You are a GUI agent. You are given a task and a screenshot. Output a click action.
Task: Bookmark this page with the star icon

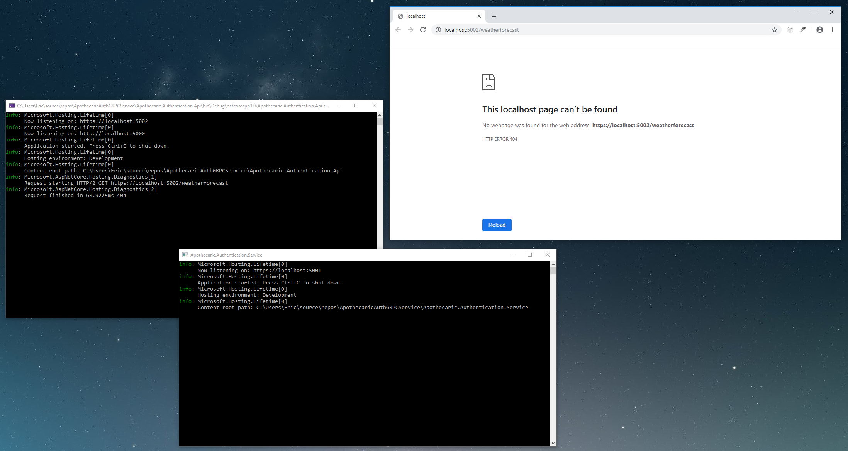click(x=775, y=30)
